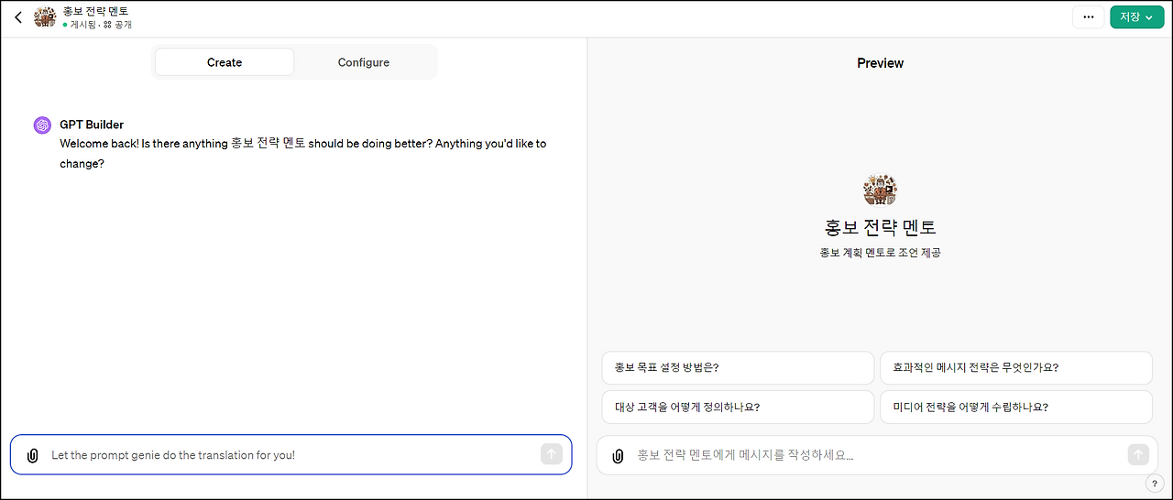Choose starter '홍보 목표 설정 방법은?'
Screen dimensions: 1173x500
click(738, 368)
